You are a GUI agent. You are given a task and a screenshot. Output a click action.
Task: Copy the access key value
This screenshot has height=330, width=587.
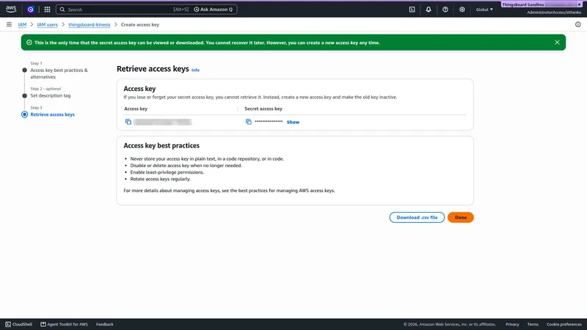coord(128,122)
